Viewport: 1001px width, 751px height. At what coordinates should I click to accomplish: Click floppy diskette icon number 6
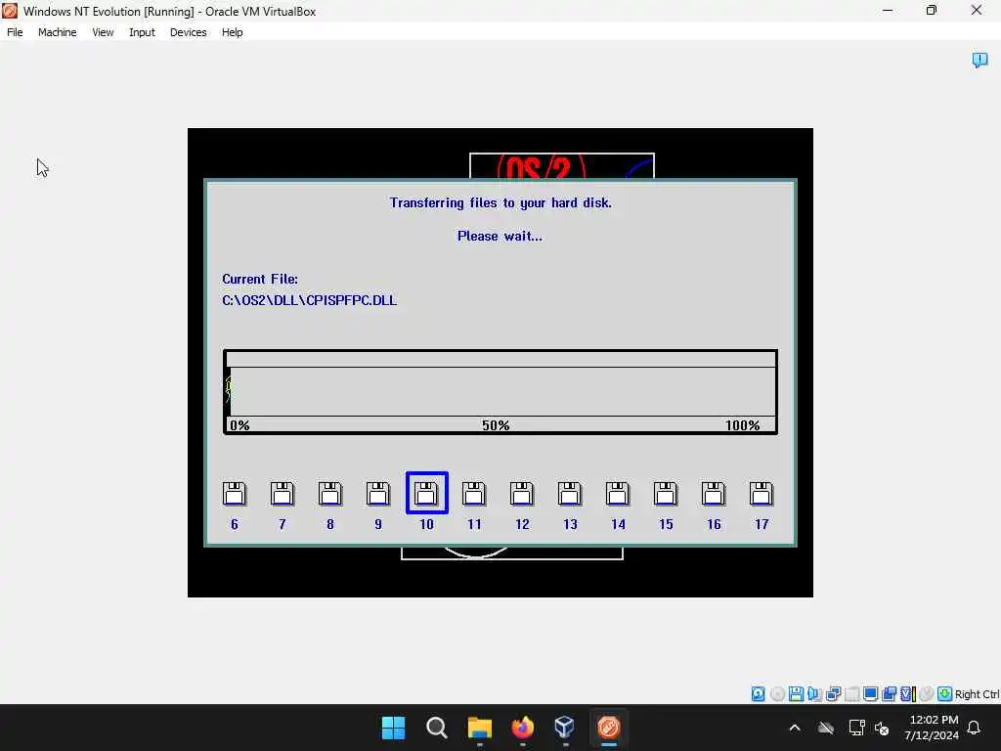pyautogui.click(x=235, y=494)
